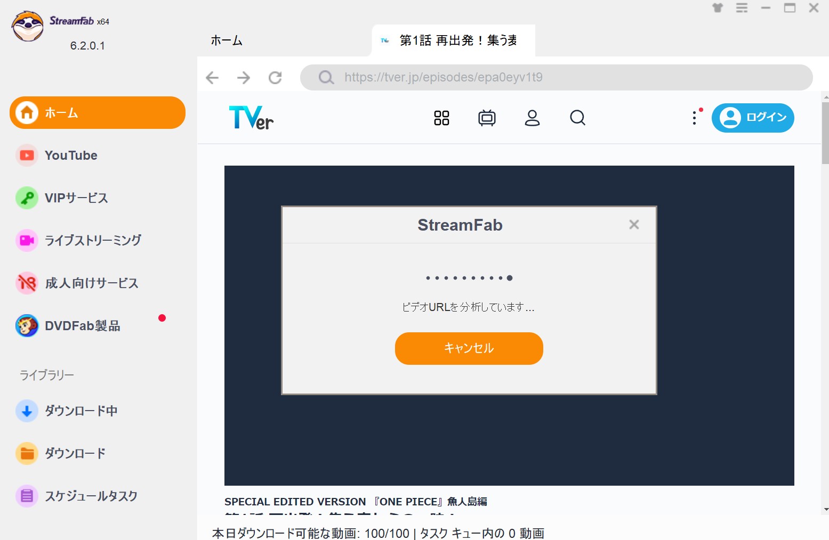829x540 pixels.
Task: Switch to the ホーム browser tab
Action: coord(227,40)
